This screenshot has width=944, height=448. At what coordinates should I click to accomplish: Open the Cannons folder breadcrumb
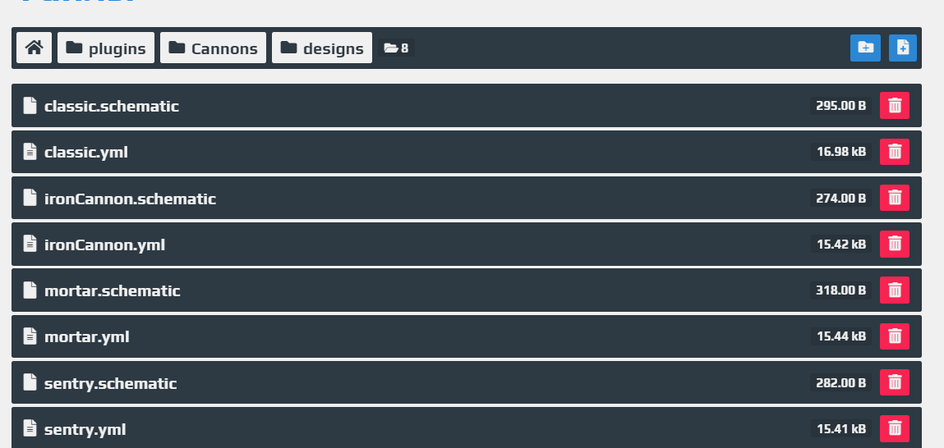(213, 48)
